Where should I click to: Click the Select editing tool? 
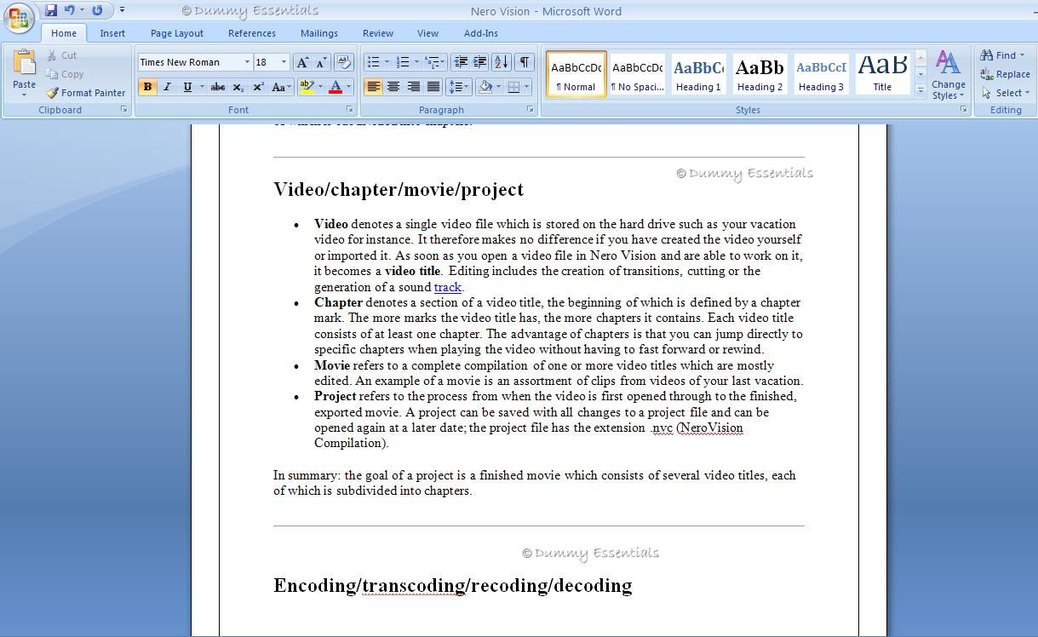coord(1006,93)
